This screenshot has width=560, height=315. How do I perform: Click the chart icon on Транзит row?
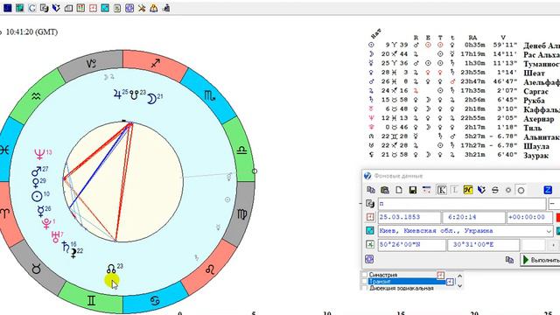450,282
